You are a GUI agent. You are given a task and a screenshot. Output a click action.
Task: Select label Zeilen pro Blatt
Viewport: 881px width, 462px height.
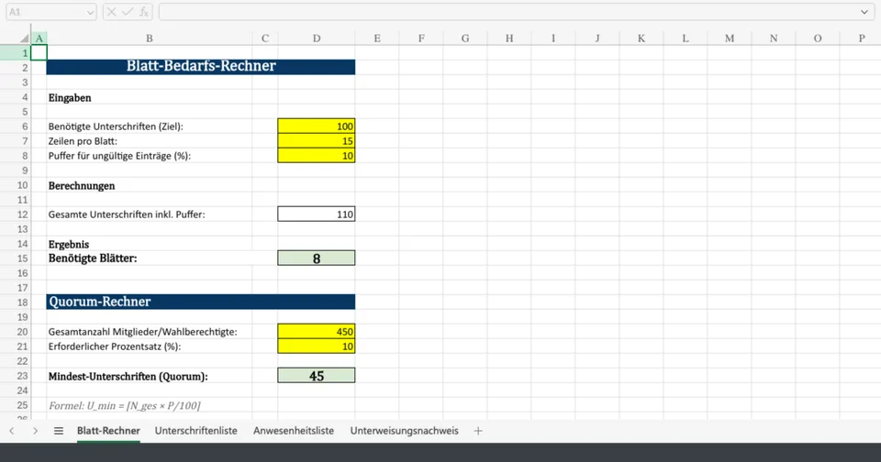83,141
